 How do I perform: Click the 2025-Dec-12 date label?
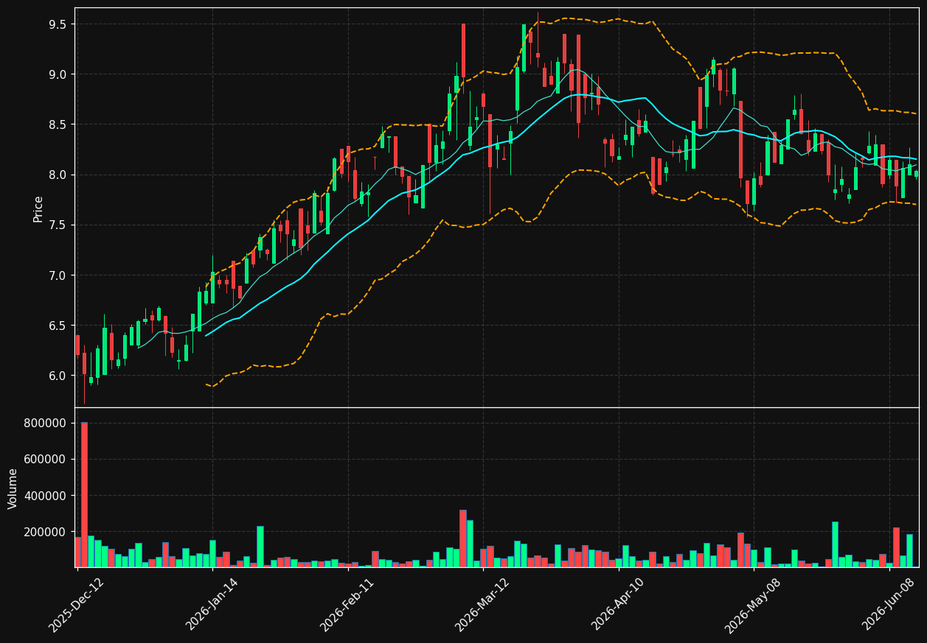[76, 605]
